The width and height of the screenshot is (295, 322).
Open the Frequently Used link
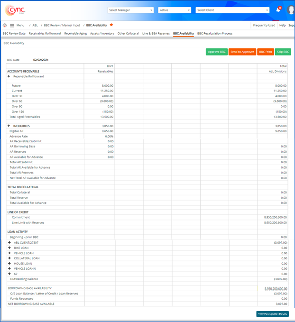click(264, 25)
